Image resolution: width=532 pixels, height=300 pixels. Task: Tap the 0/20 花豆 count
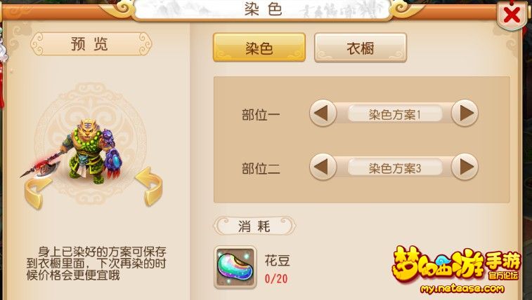(276, 279)
